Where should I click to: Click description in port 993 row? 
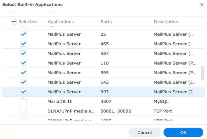click(x=174, y=92)
